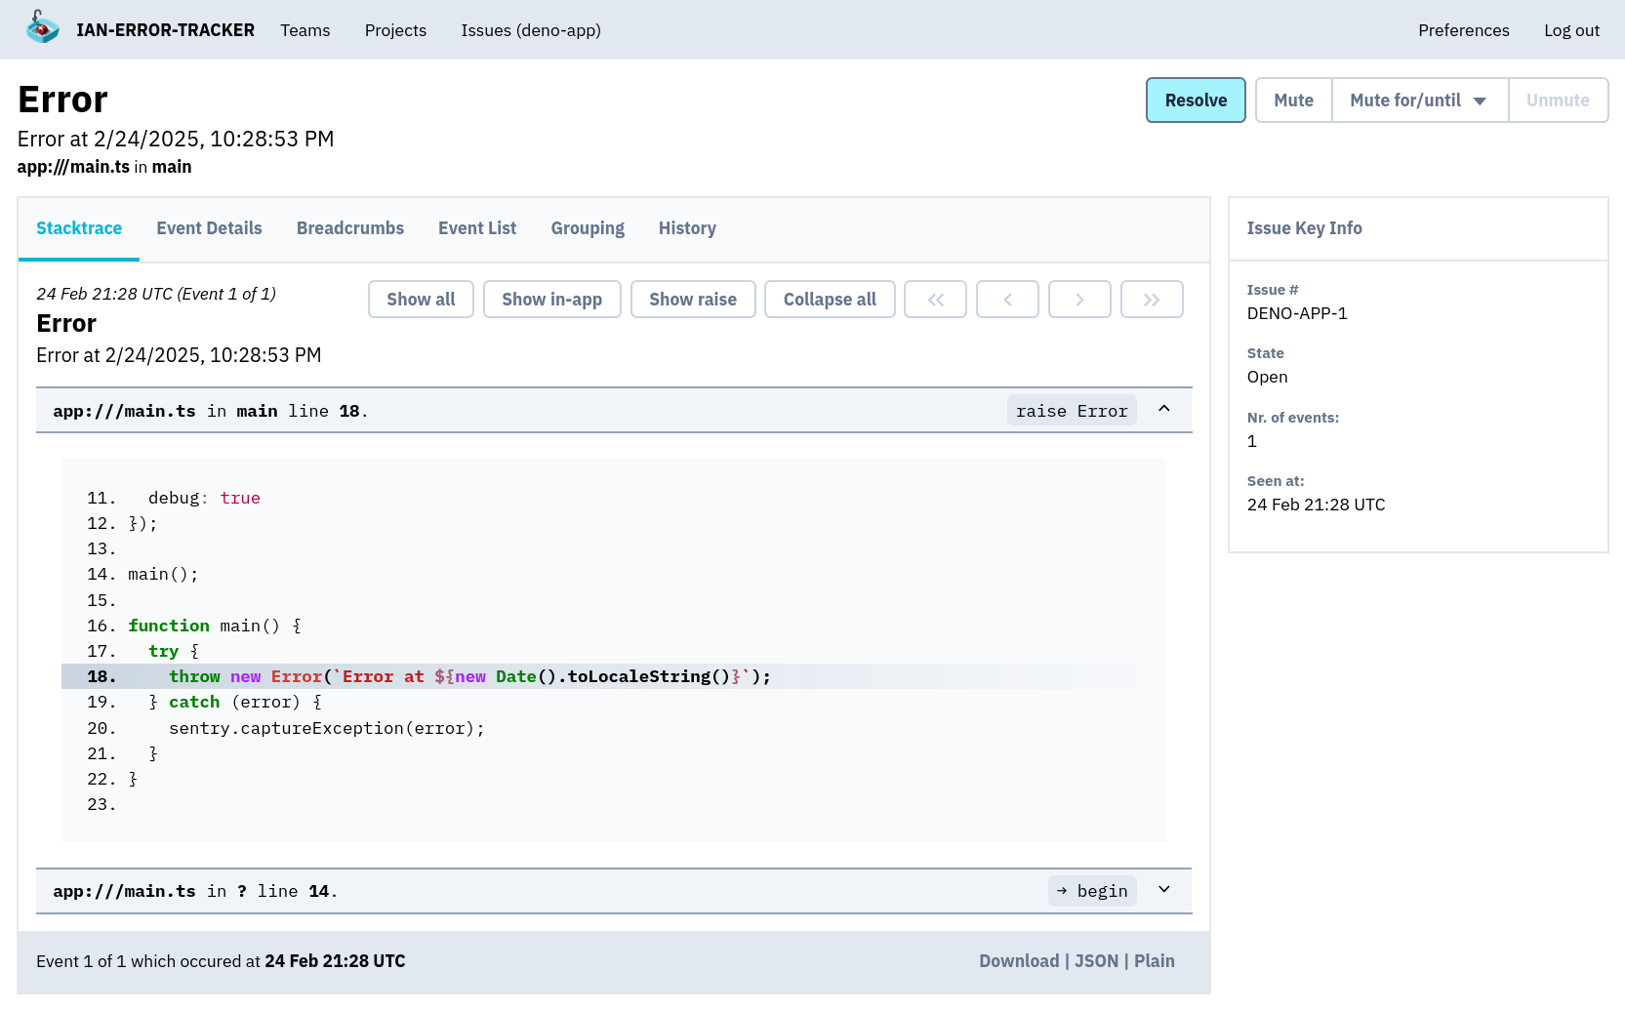Open the Mute for/until dropdown
This screenshot has width=1625, height=1011.
[x=1419, y=101]
